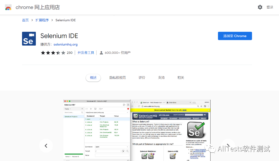Screen dimensions: 279x161
Task: Click the user count person icon
Action: 101,53
